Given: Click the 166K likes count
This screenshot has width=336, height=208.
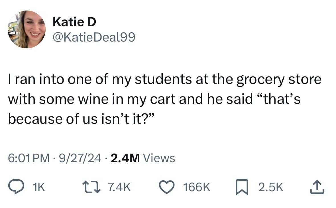Looking at the screenshot, I should pyautogui.click(x=197, y=187).
